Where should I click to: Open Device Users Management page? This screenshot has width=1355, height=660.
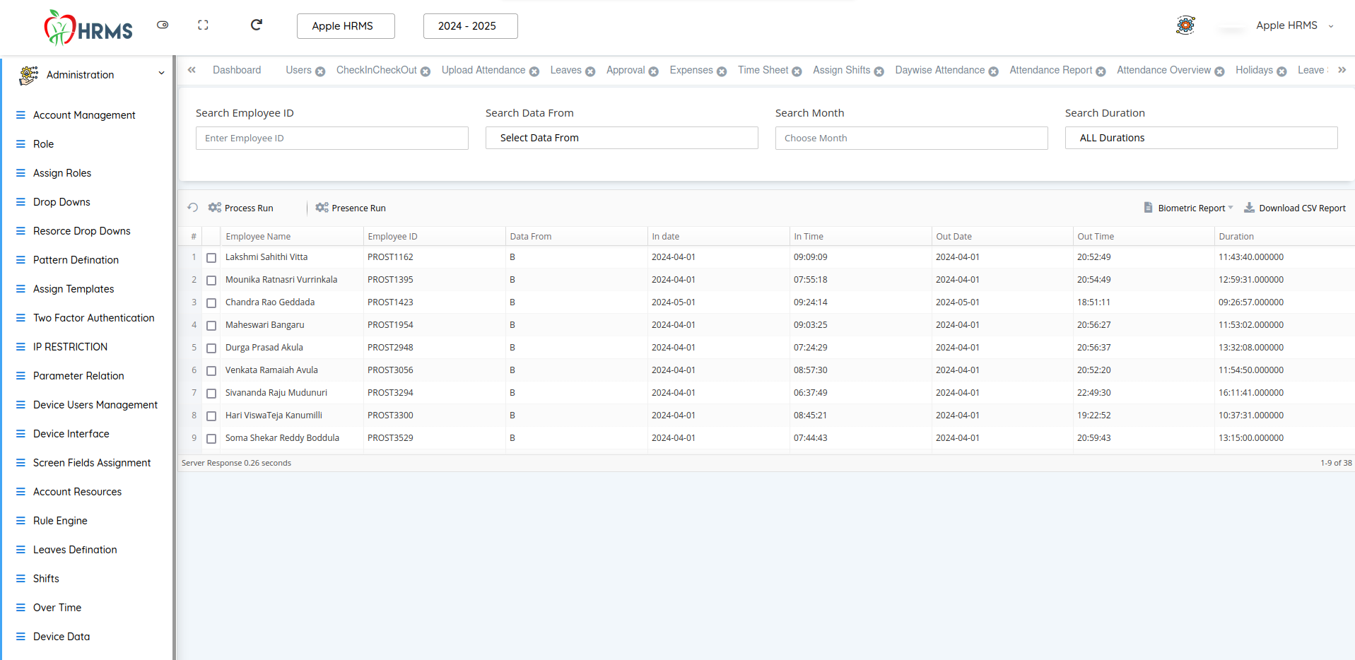95,404
